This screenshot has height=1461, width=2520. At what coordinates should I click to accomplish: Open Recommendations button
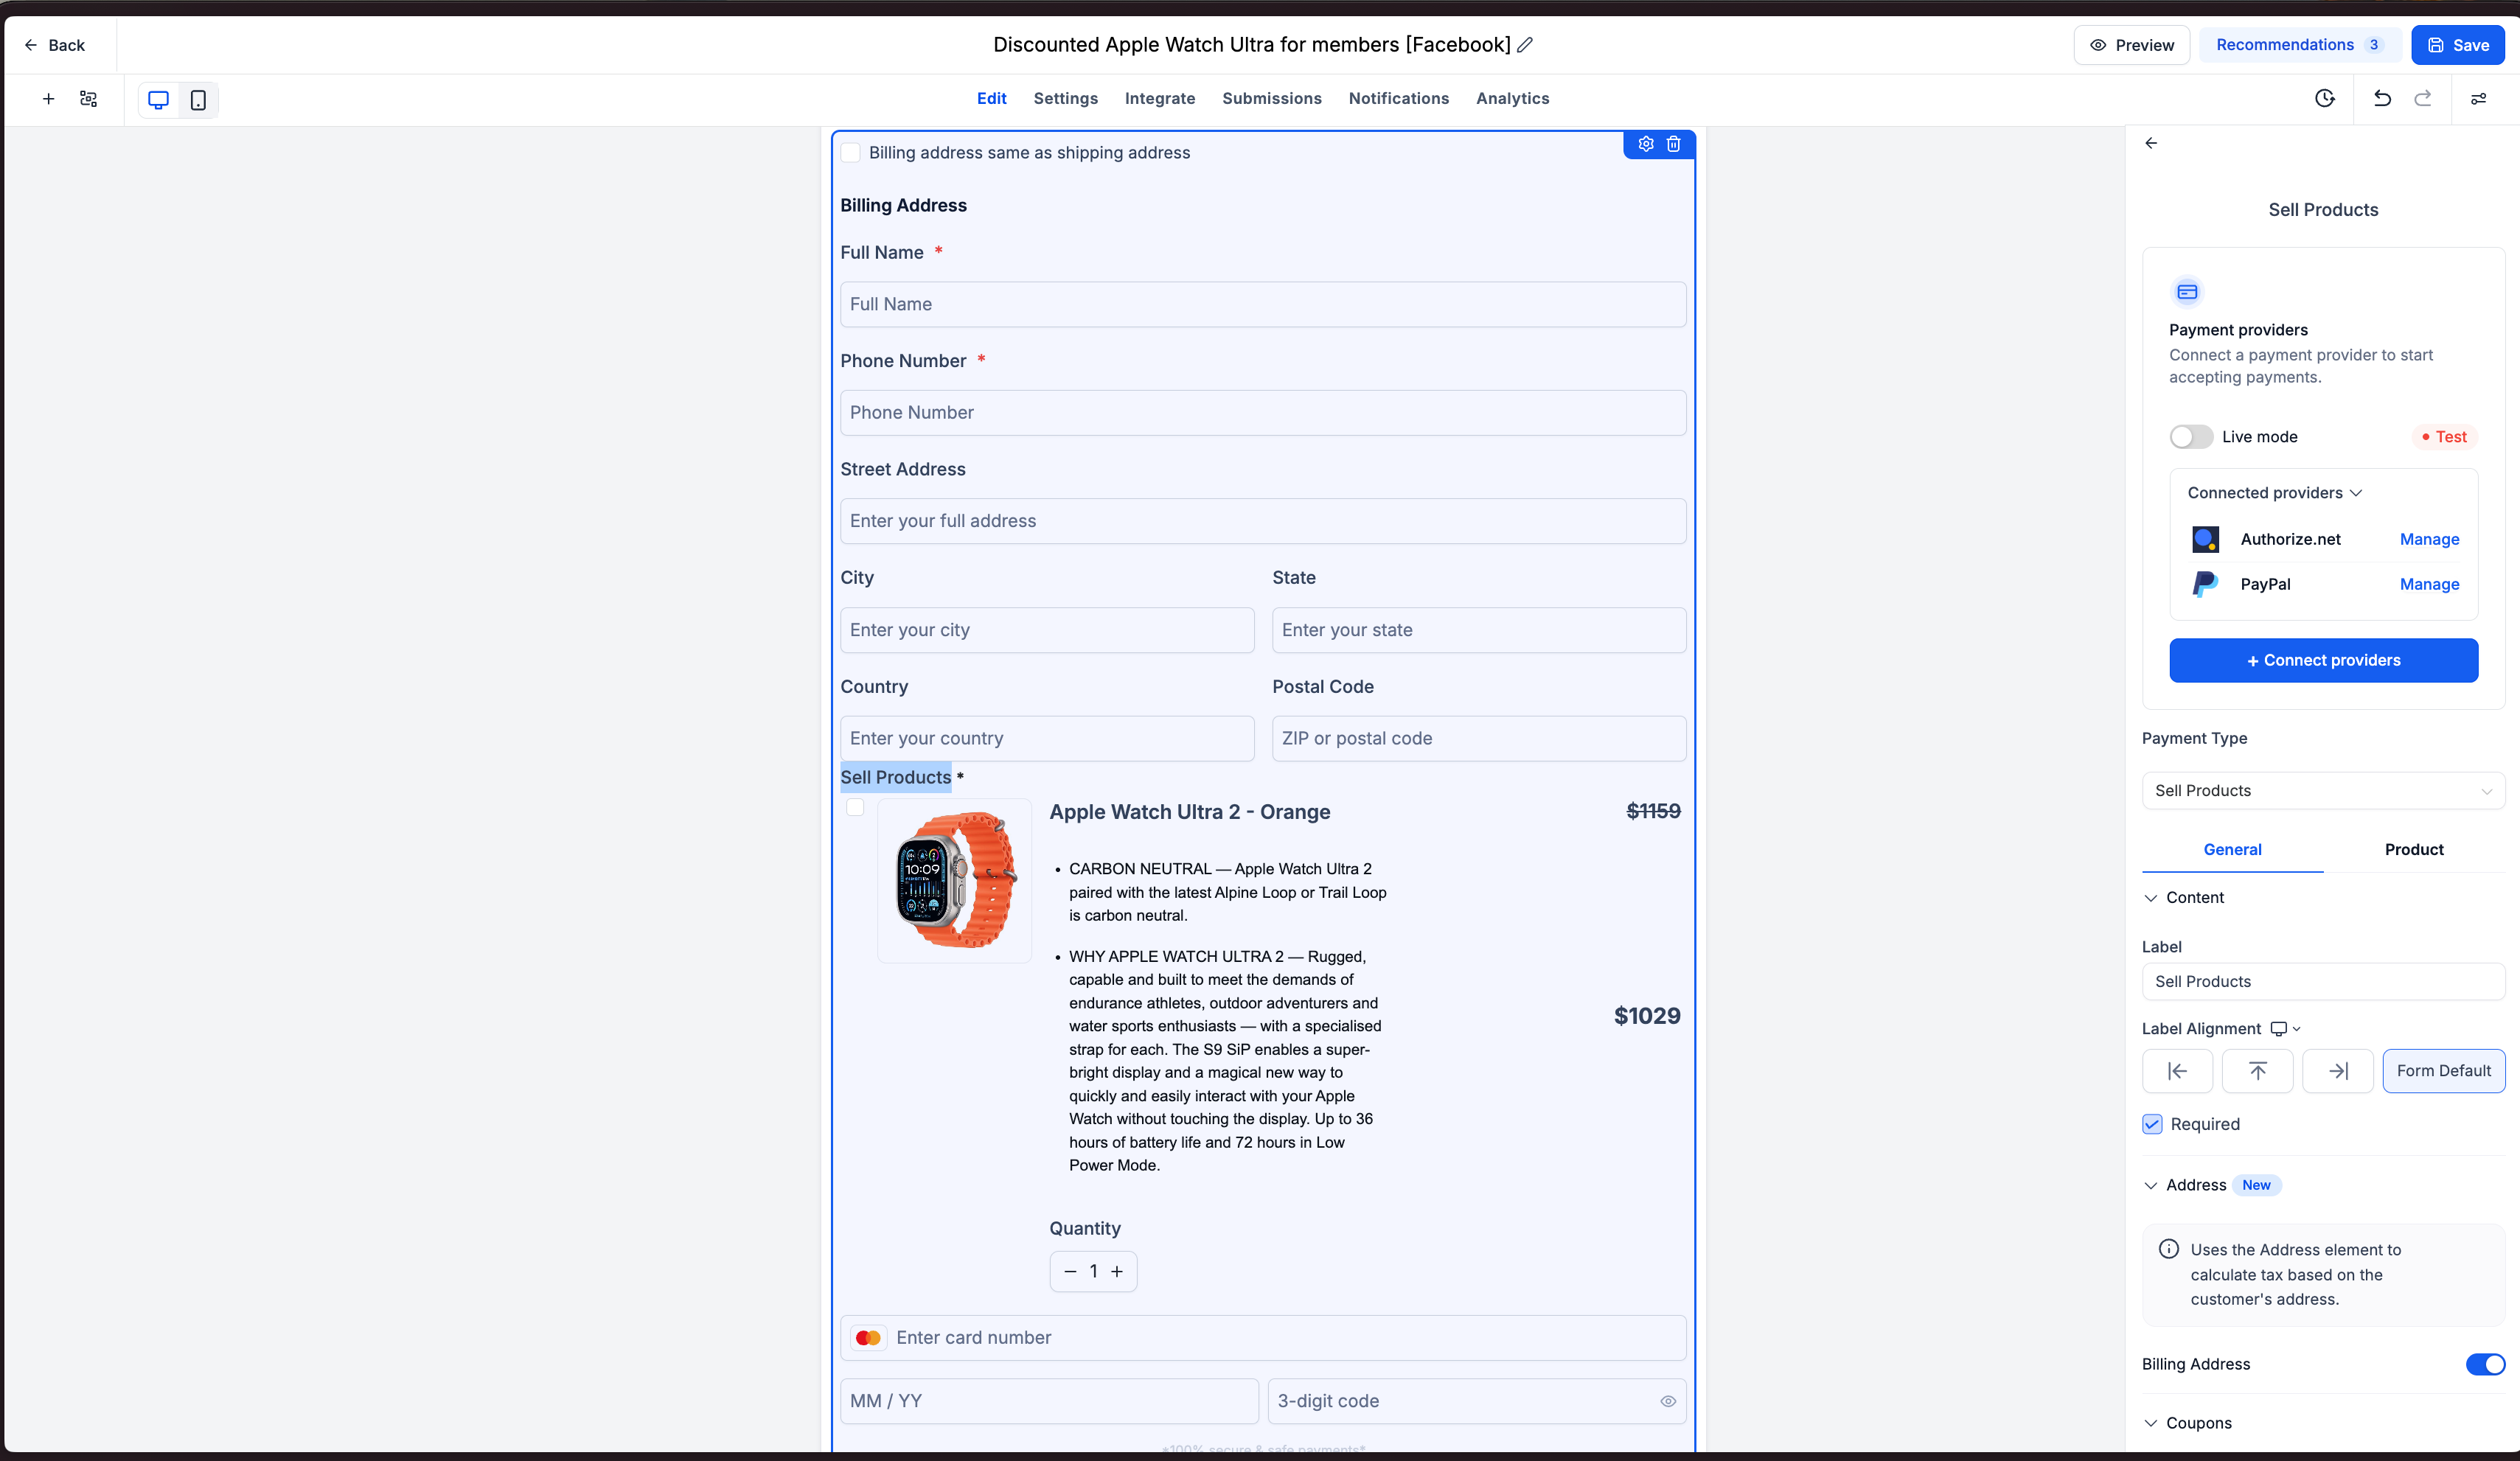[x=2299, y=45]
